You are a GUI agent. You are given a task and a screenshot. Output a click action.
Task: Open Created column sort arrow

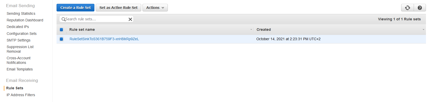[423, 30]
